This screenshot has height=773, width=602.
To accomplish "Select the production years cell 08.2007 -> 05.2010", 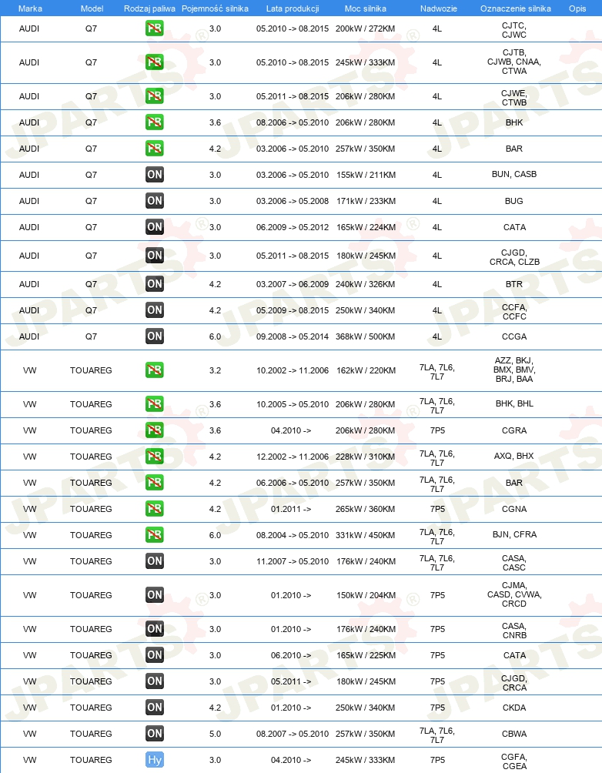I will click(x=293, y=734).
